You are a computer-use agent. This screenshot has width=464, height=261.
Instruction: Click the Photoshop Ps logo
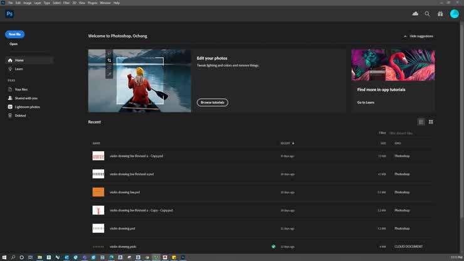9,14
